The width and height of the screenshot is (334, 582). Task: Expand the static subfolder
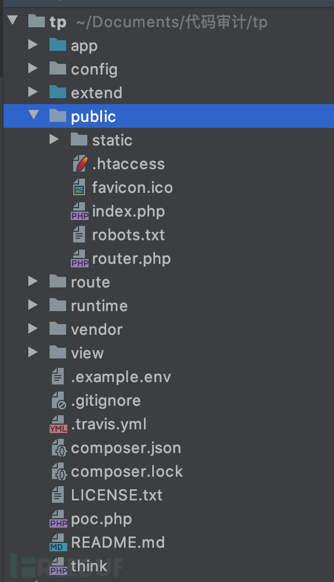pos(54,140)
